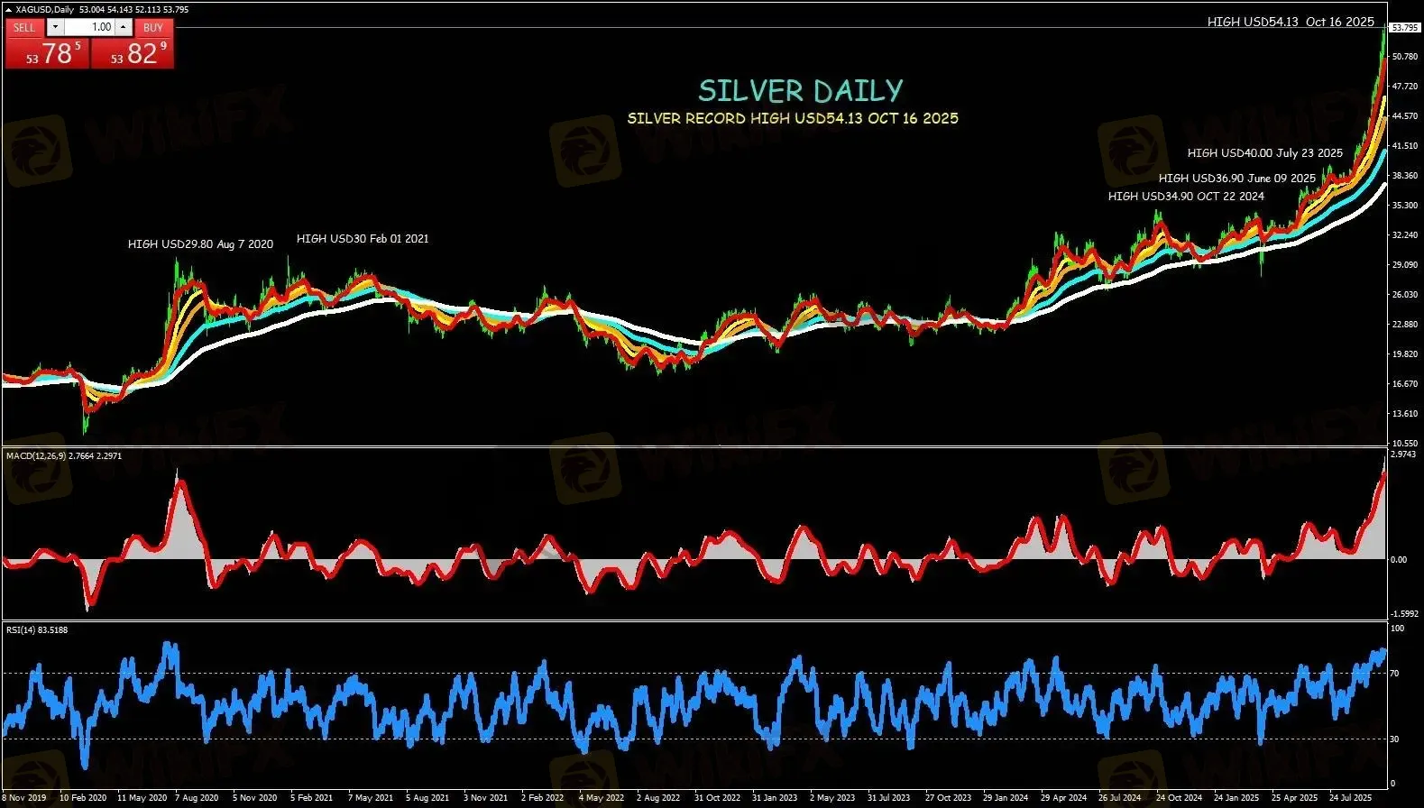Click the '5 Nov 2020' date label
Viewport: 1424px width, 808px height.
click(x=254, y=798)
